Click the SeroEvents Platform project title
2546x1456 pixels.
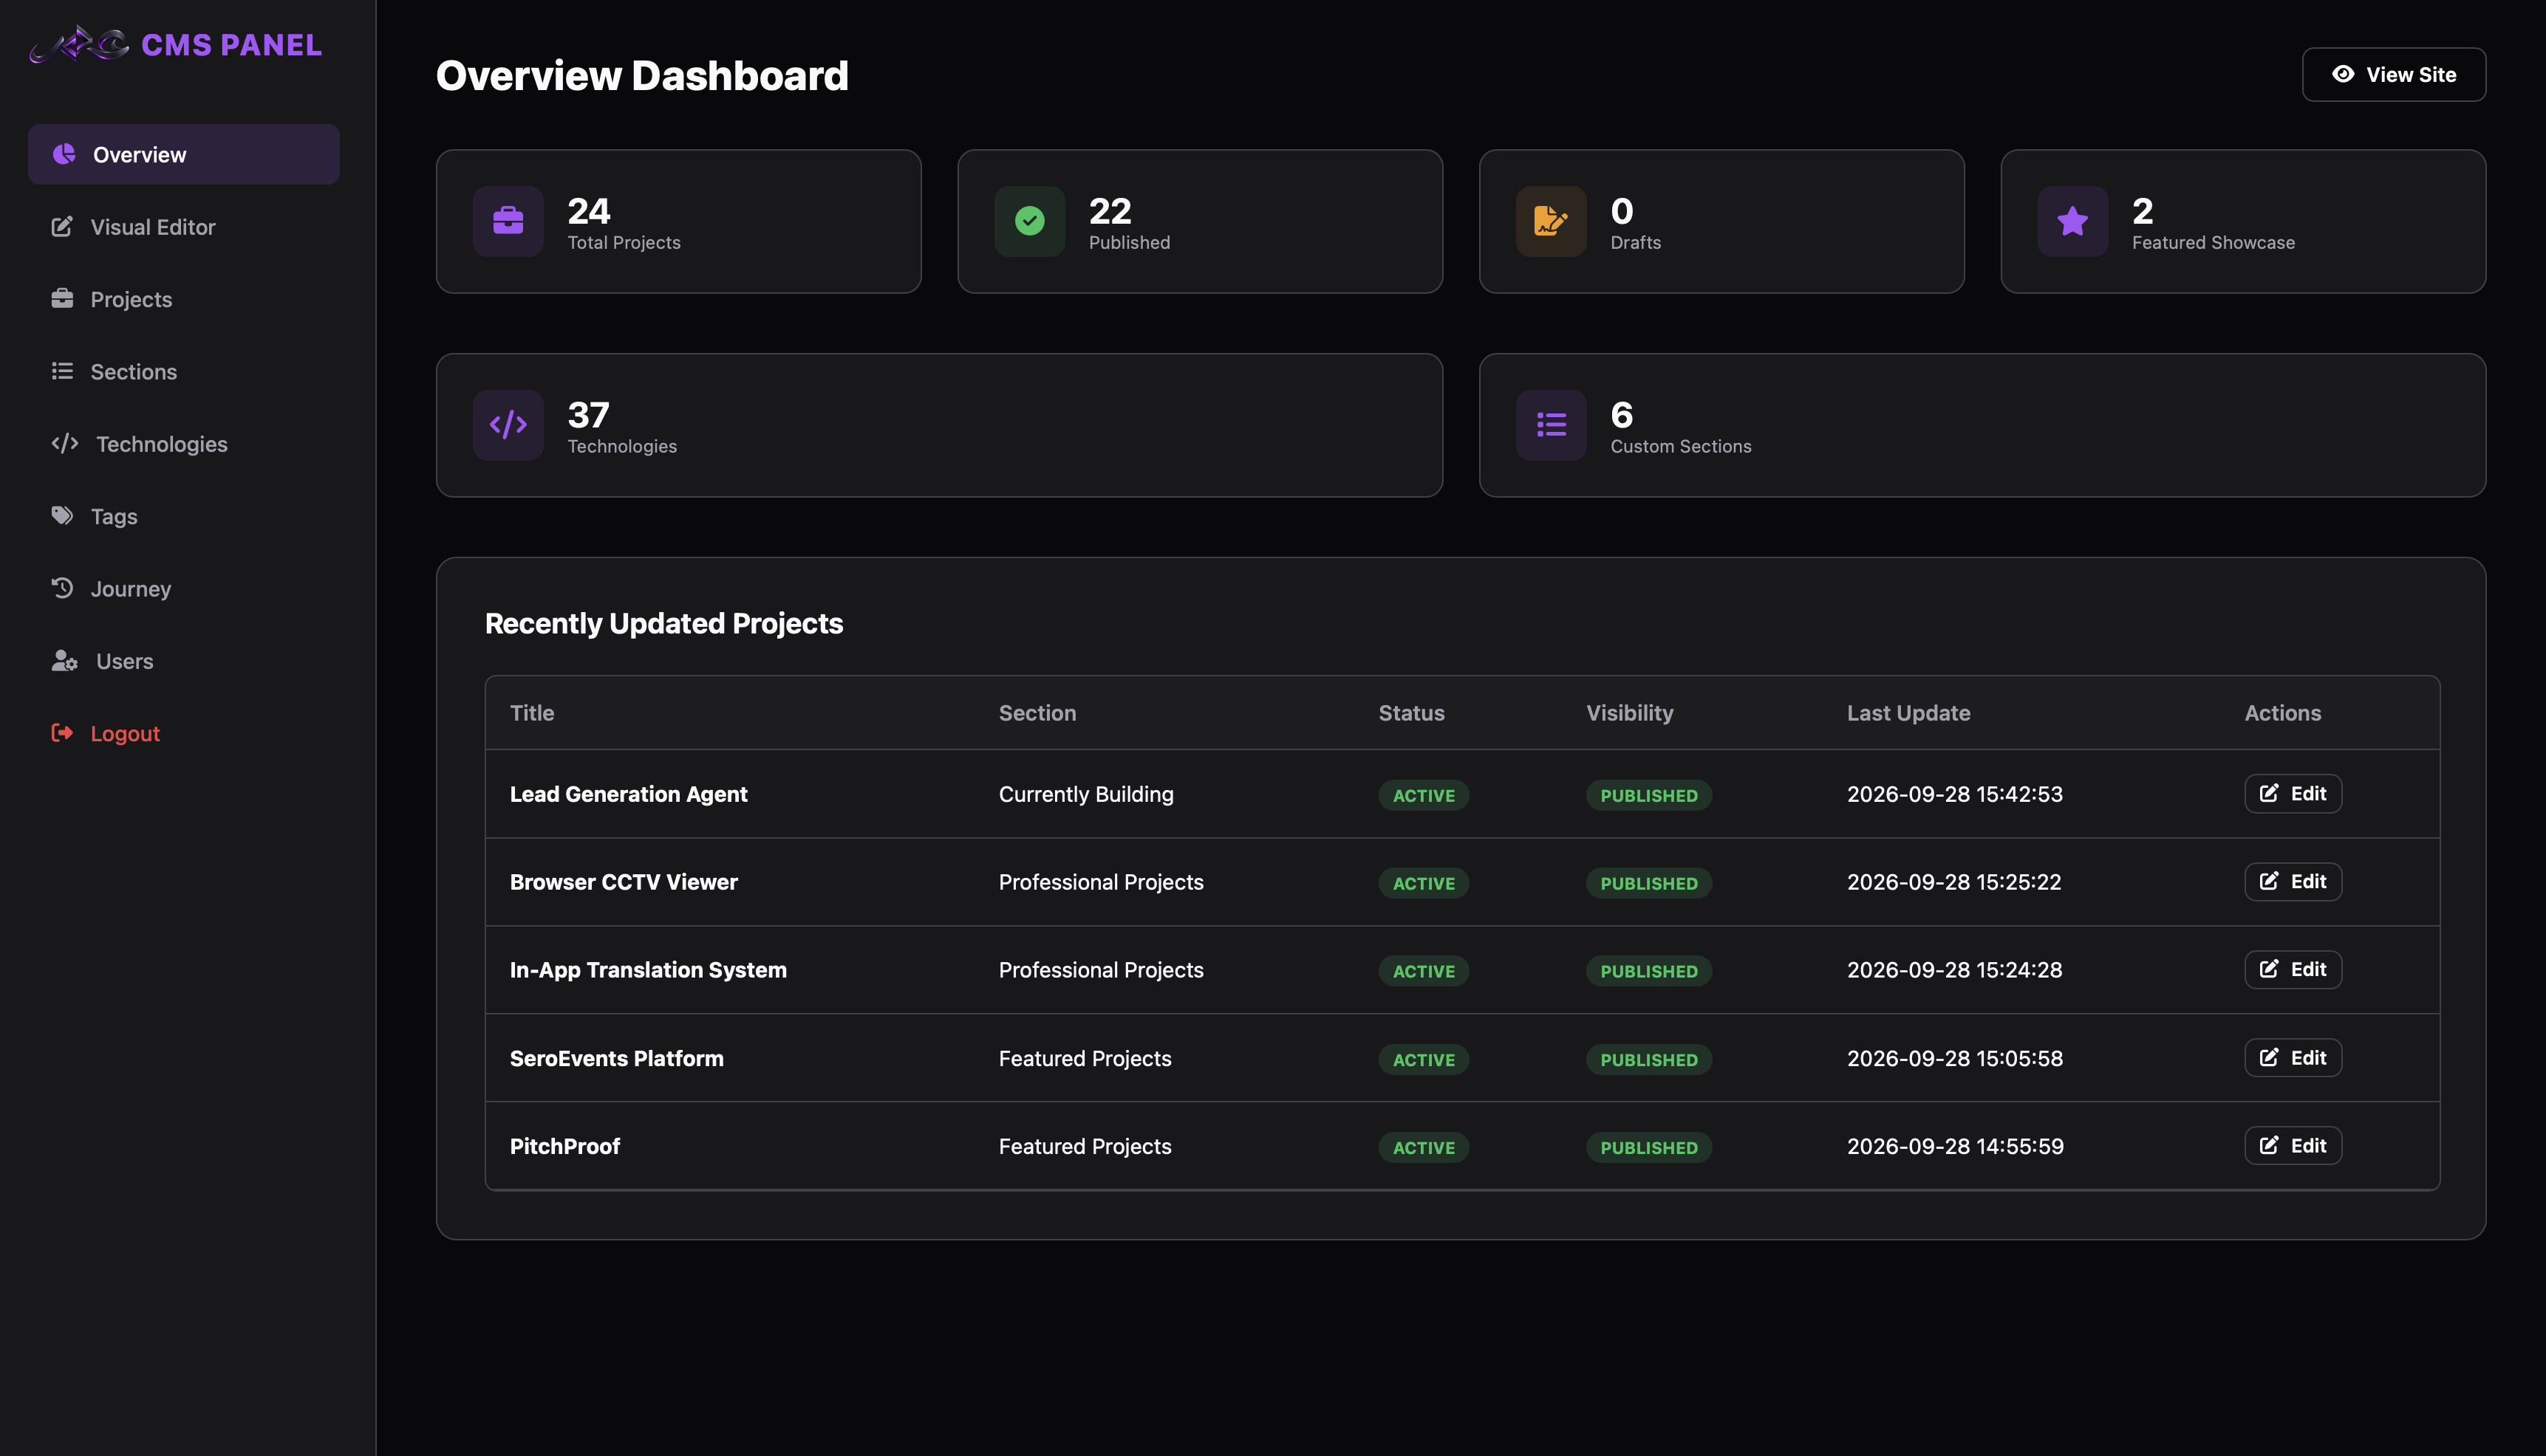tap(616, 1058)
